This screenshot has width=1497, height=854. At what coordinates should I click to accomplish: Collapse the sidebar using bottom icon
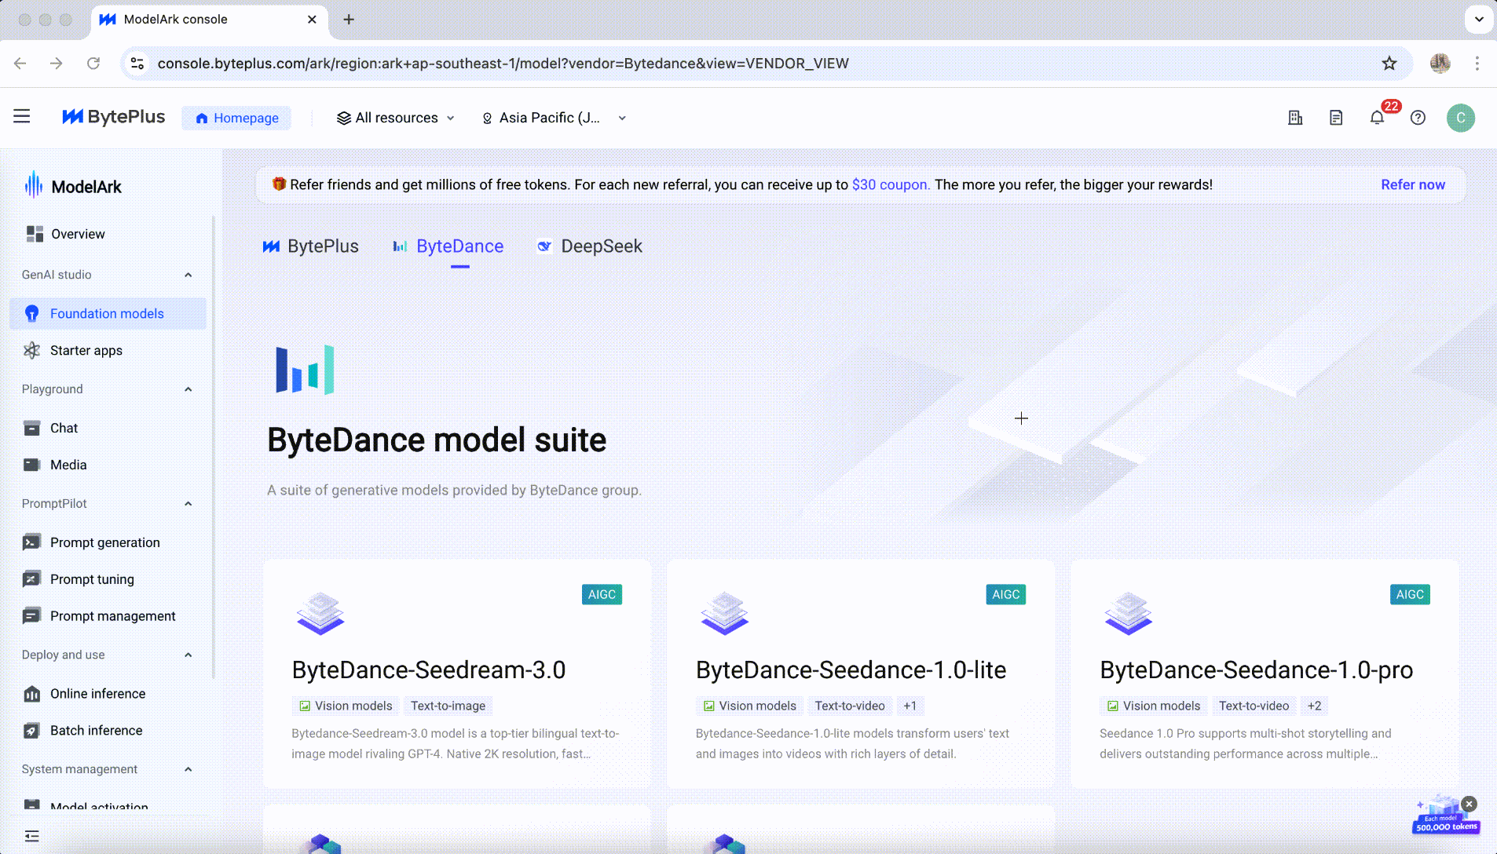point(31,836)
